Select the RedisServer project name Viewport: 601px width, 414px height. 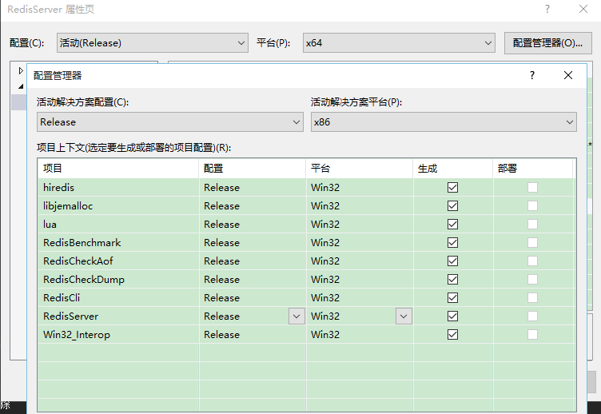[70, 316]
